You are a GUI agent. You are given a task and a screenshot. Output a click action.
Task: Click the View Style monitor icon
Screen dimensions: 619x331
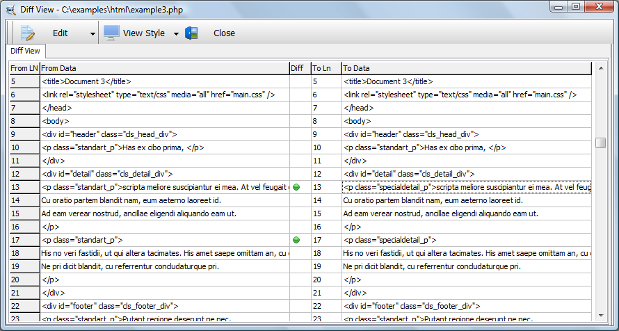(x=111, y=33)
